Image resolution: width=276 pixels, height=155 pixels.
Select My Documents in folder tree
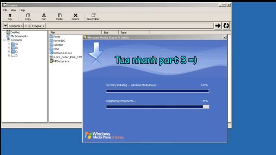pyautogui.click(x=19, y=36)
